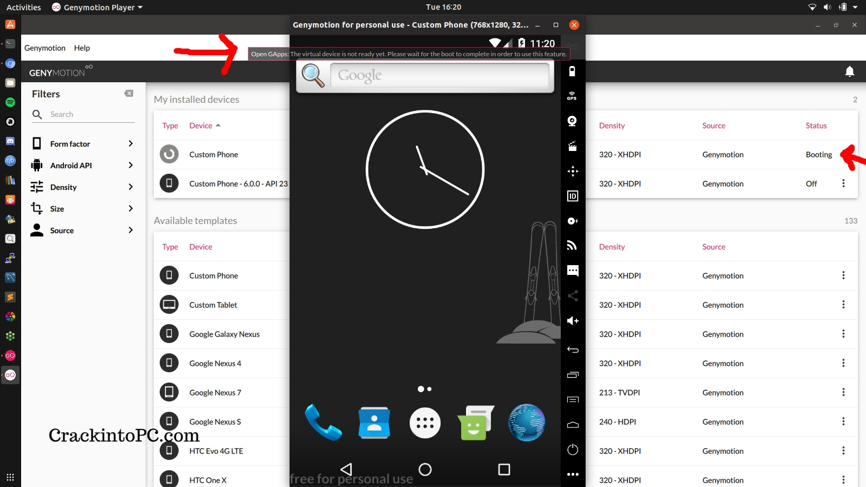Open the app drawer

coord(425,423)
